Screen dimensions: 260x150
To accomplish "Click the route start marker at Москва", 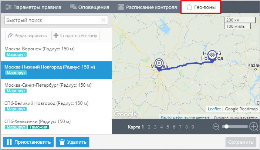I will [x=159, y=64].
